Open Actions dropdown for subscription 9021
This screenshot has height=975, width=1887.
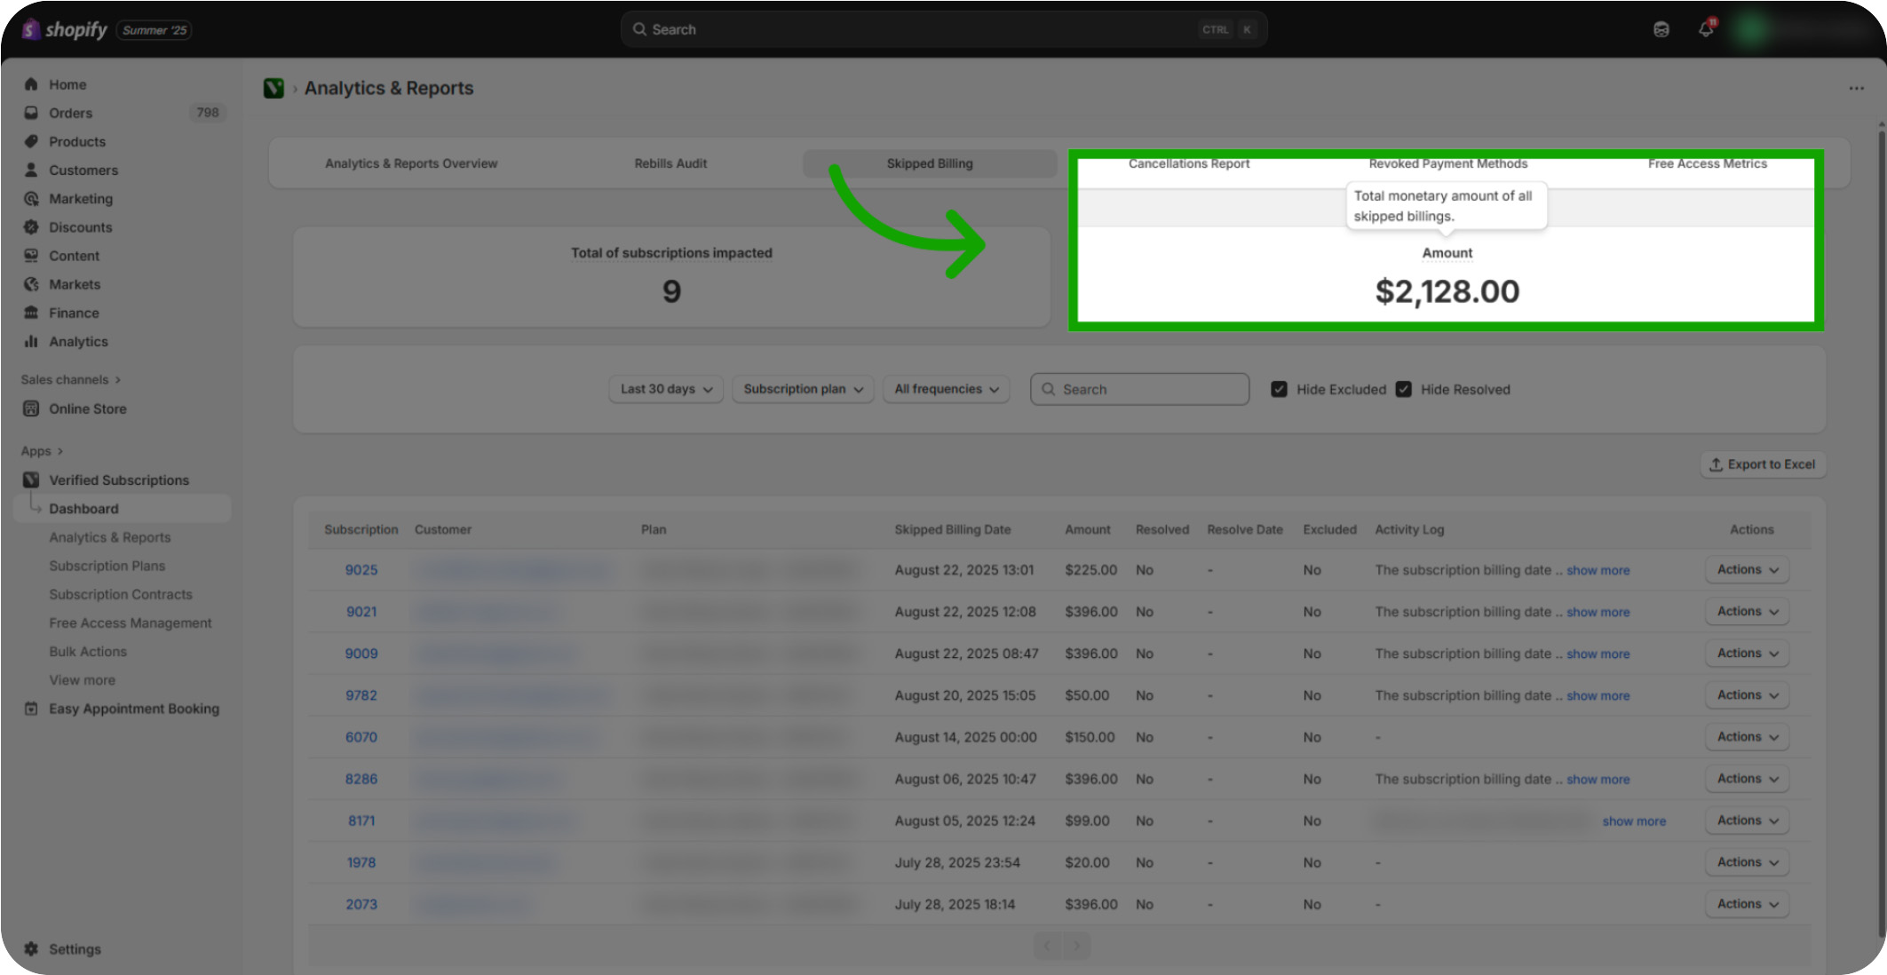pos(1747,611)
